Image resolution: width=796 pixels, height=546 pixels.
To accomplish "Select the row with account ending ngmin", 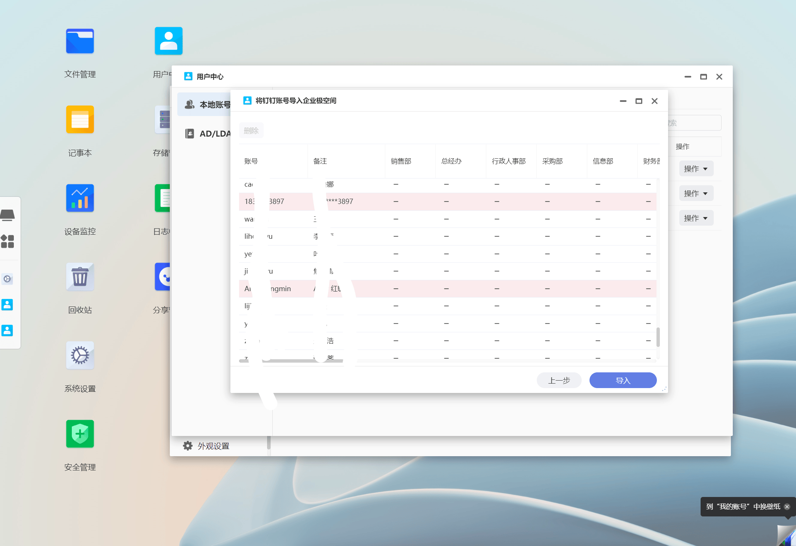I will (448, 289).
